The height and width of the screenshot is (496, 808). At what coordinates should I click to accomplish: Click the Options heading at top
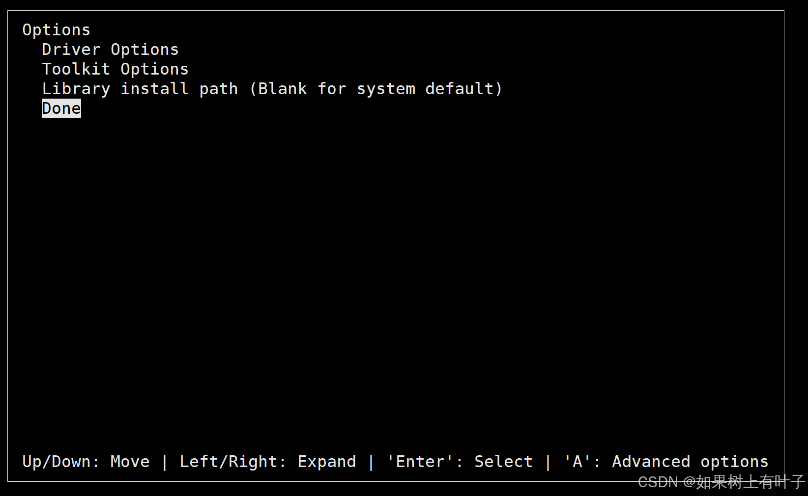pyautogui.click(x=57, y=30)
